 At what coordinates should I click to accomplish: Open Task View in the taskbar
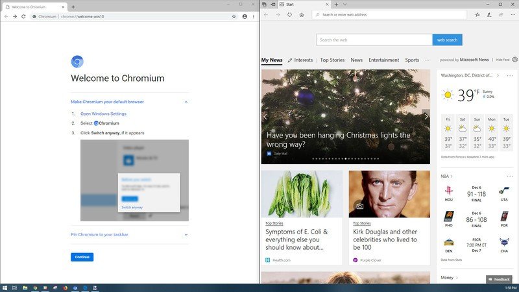[x=14, y=288]
